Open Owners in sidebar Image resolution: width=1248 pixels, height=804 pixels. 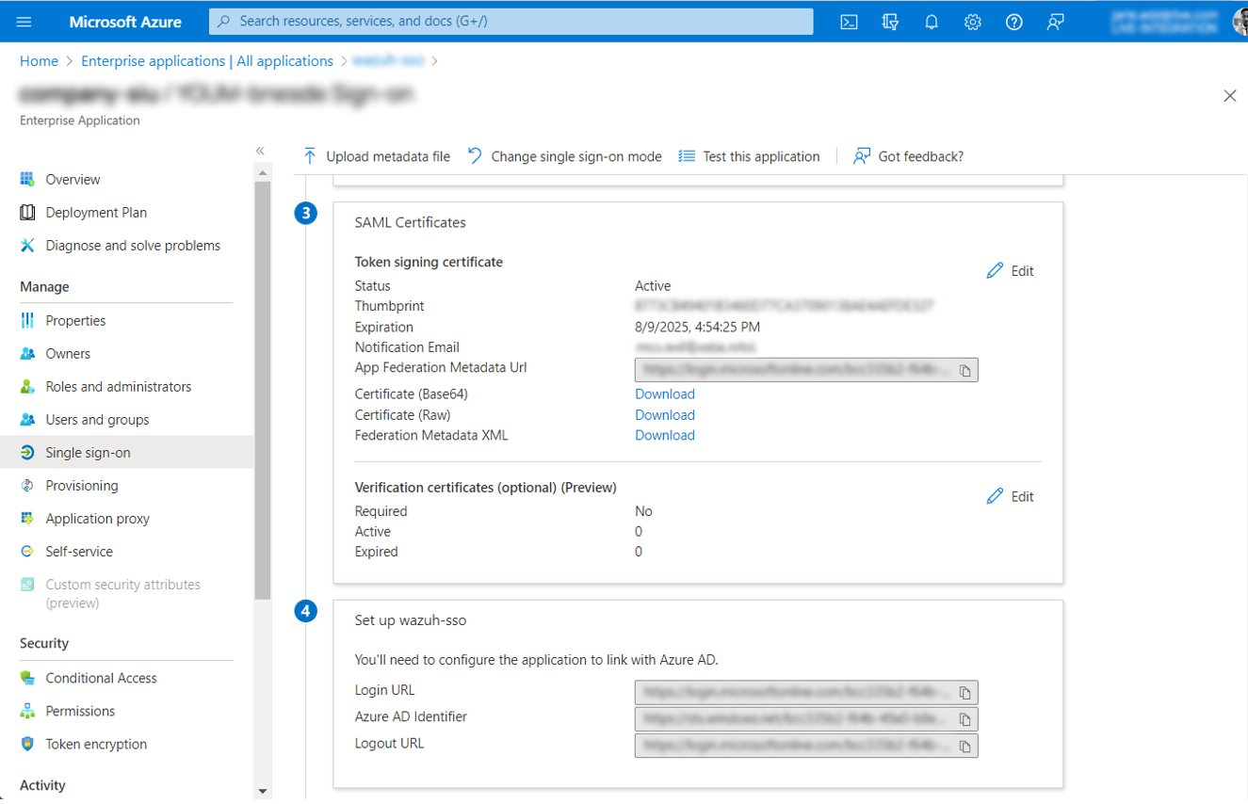coord(68,354)
